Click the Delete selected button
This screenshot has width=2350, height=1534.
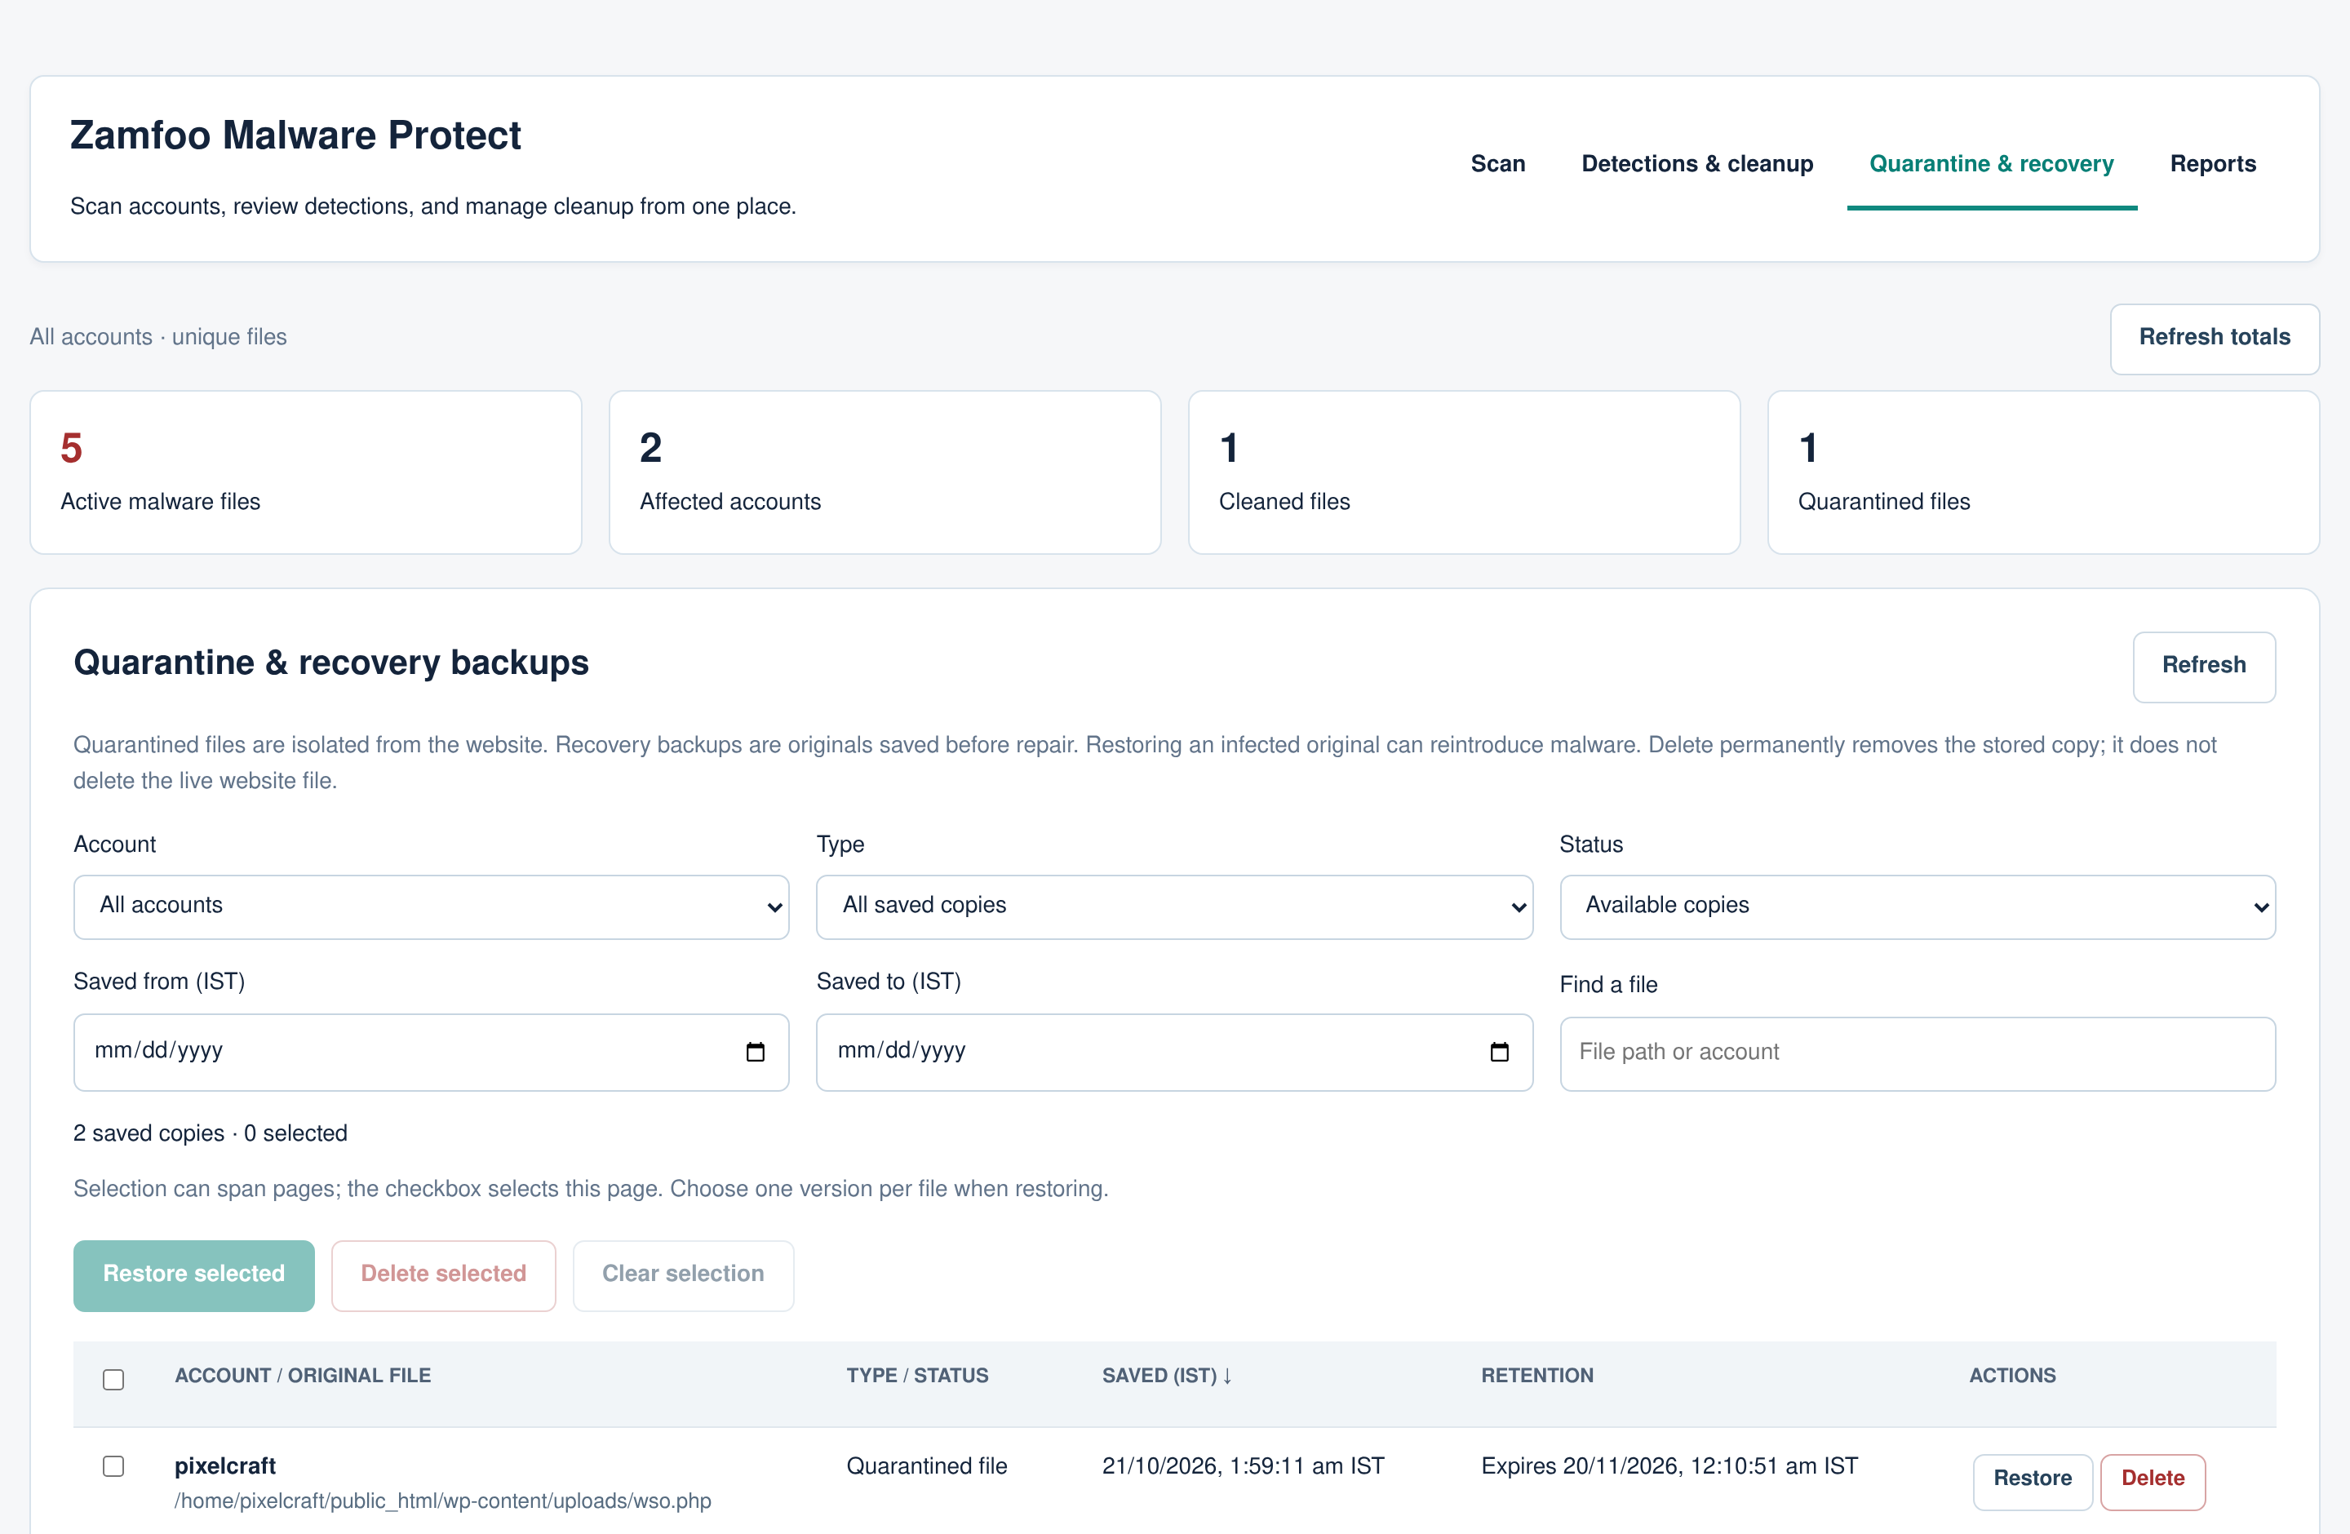(x=443, y=1275)
